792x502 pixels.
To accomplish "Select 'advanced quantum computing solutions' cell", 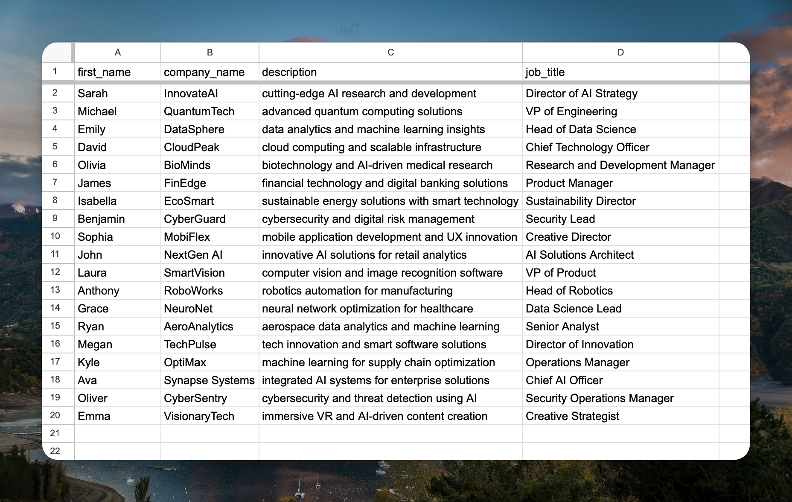I will pyautogui.click(x=391, y=111).
